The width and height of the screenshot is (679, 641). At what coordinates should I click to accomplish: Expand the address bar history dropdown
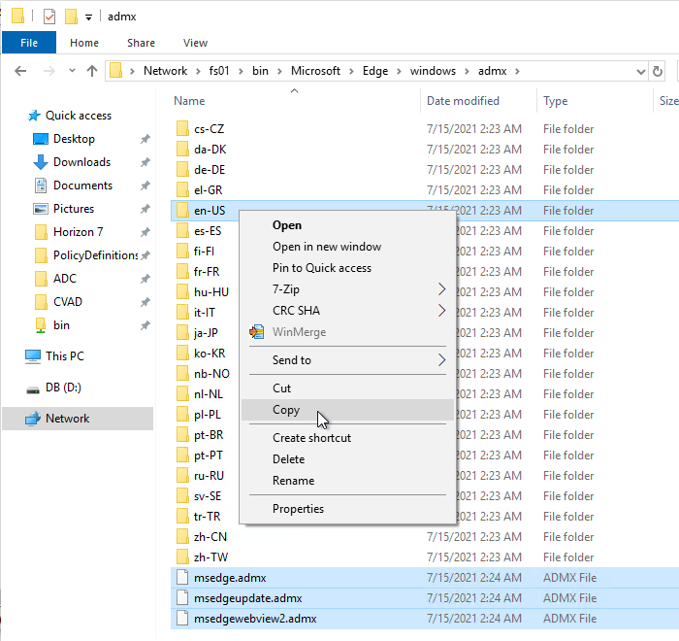click(x=641, y=72)
